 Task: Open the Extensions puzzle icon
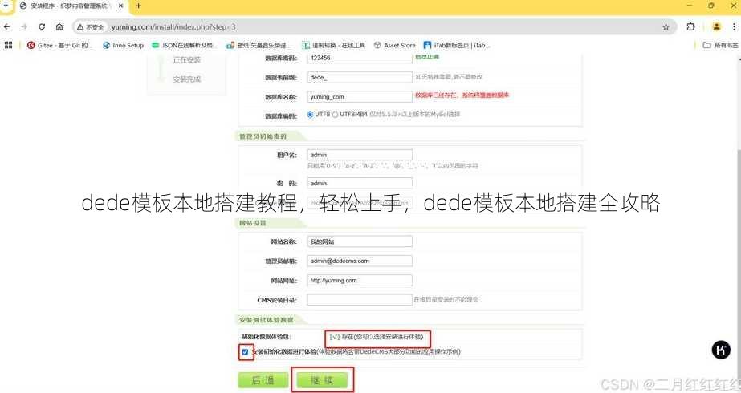tap(690, 27)
